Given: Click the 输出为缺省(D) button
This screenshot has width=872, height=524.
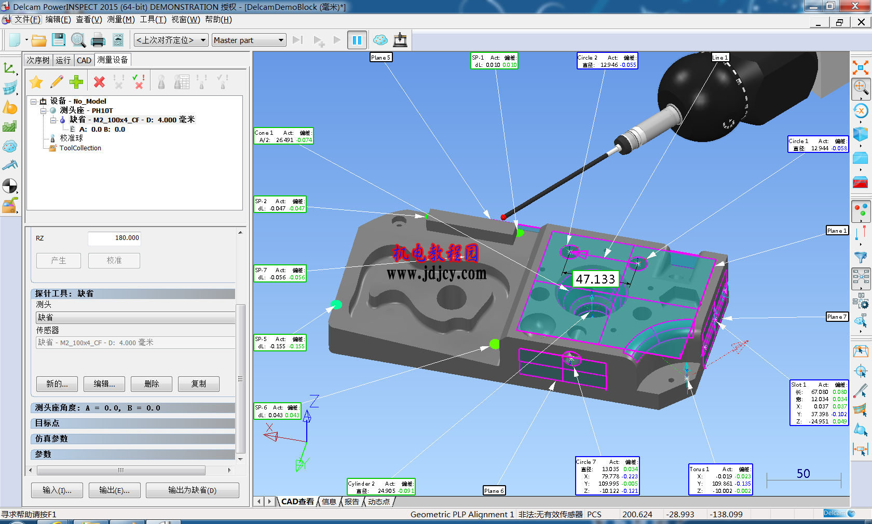Looking at the screenshot, I should [x=193, y=490].
